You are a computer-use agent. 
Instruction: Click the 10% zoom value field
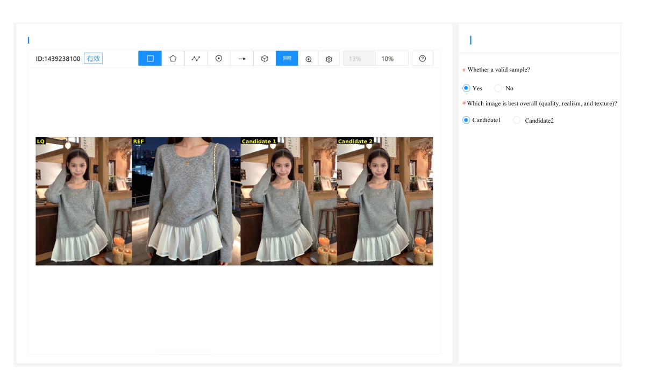coord(392,59)
